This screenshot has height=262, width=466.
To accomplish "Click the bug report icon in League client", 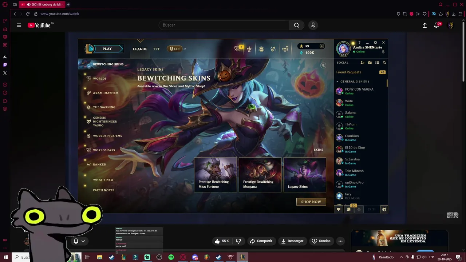I will tap(384, 209).
